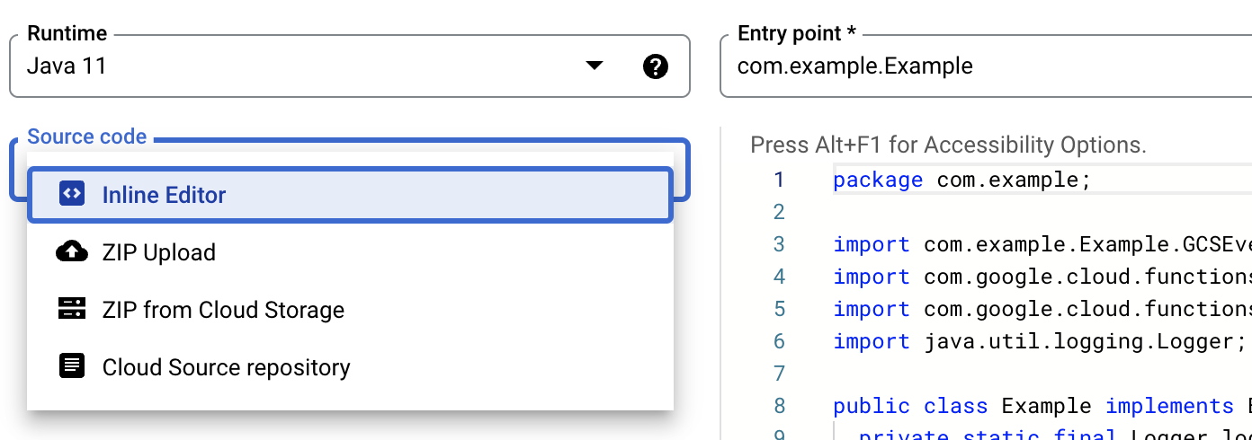
Task: Click the Cloud Storage server icon
Action: click(x=72, y=310)
